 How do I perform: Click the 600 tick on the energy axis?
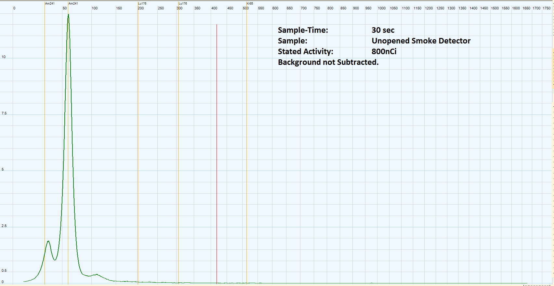[275, 8]
